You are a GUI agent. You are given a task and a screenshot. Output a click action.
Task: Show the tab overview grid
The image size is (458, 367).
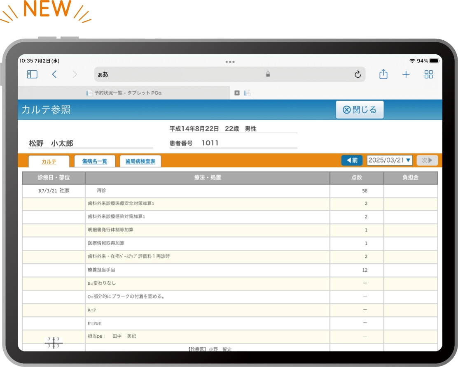[x=429, y=74]
